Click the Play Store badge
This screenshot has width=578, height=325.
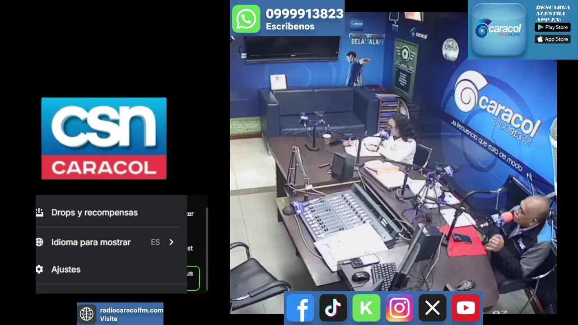click(552, 27)
